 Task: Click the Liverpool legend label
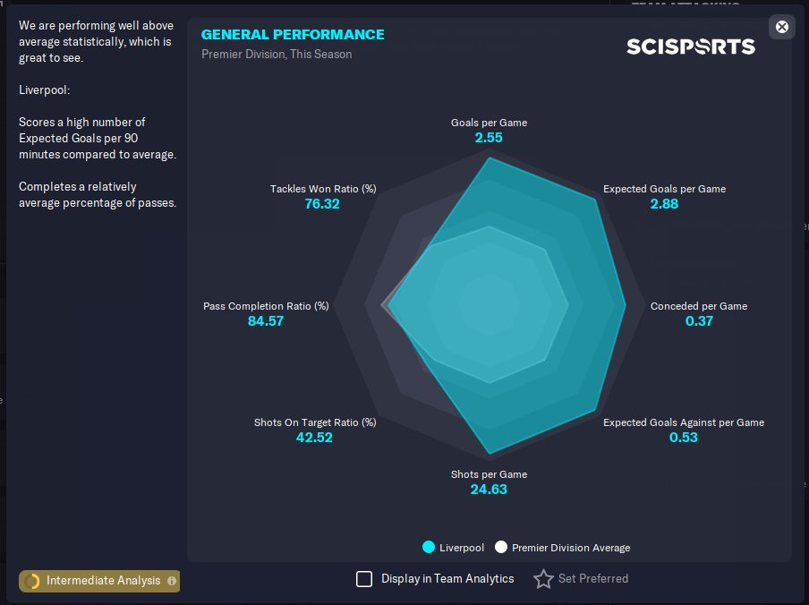(x=462, y=548)
